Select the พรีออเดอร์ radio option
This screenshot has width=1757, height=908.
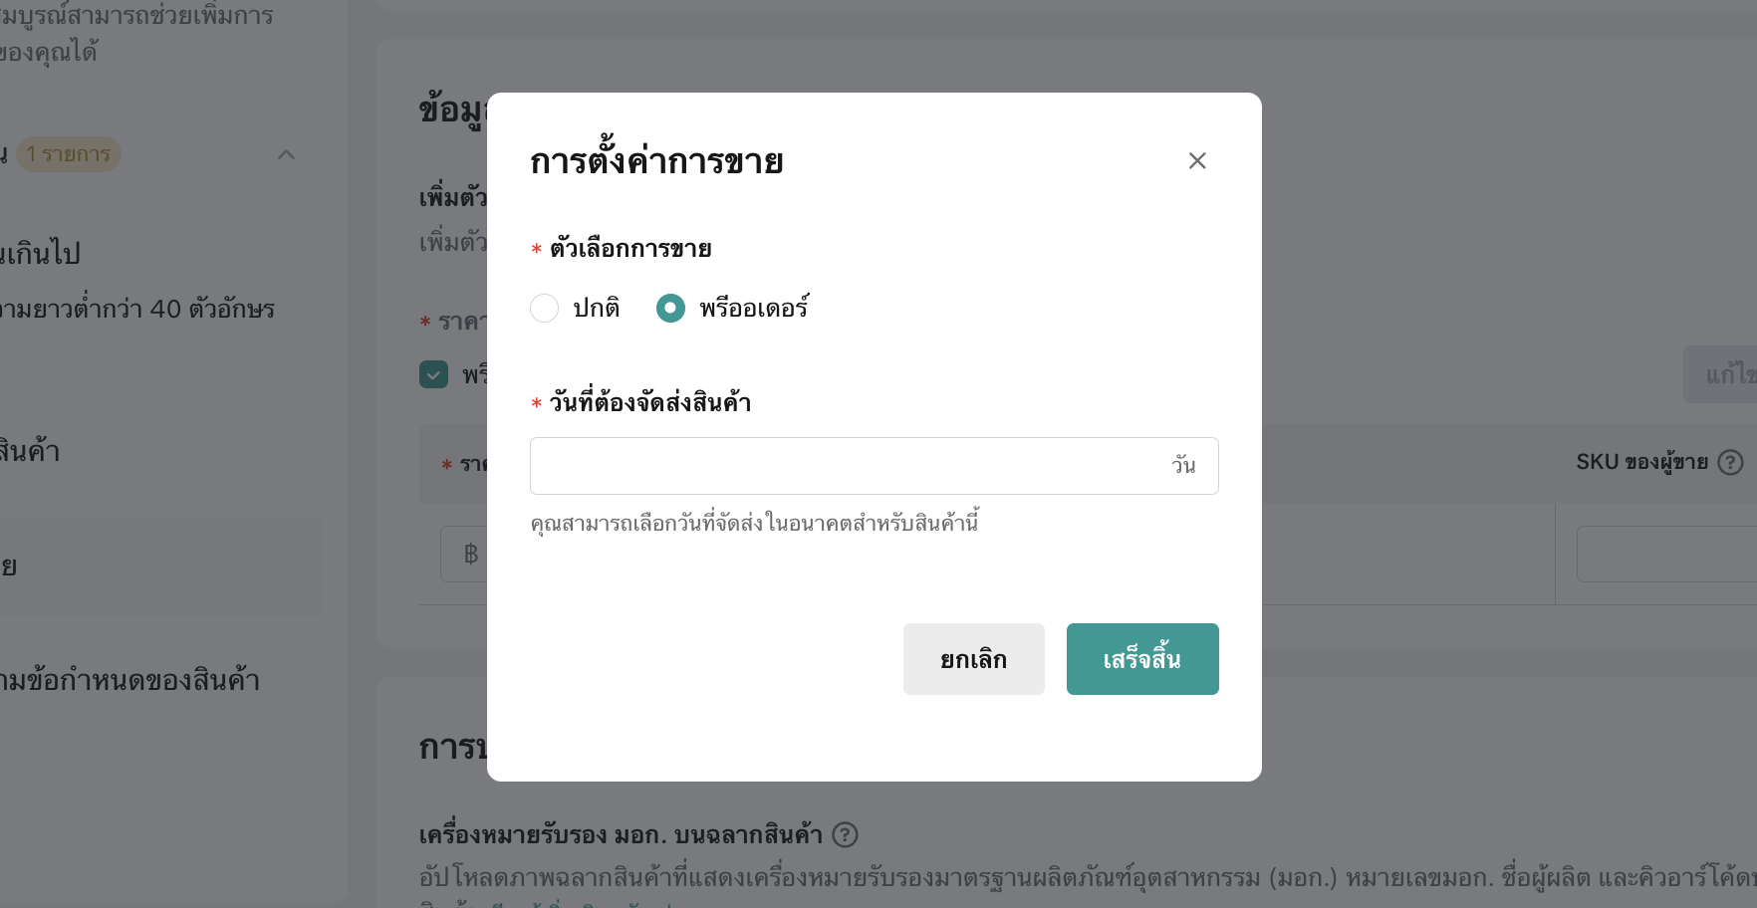(x=670, y=309)
